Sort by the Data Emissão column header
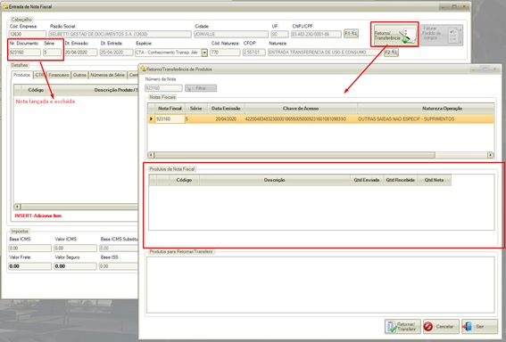Screen dimensions: 506x342 tap(226, 109)
